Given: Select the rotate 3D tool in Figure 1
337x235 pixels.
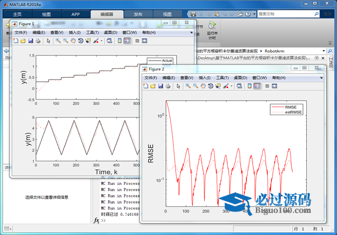Looking at the screenshot, I should point(81,41).
